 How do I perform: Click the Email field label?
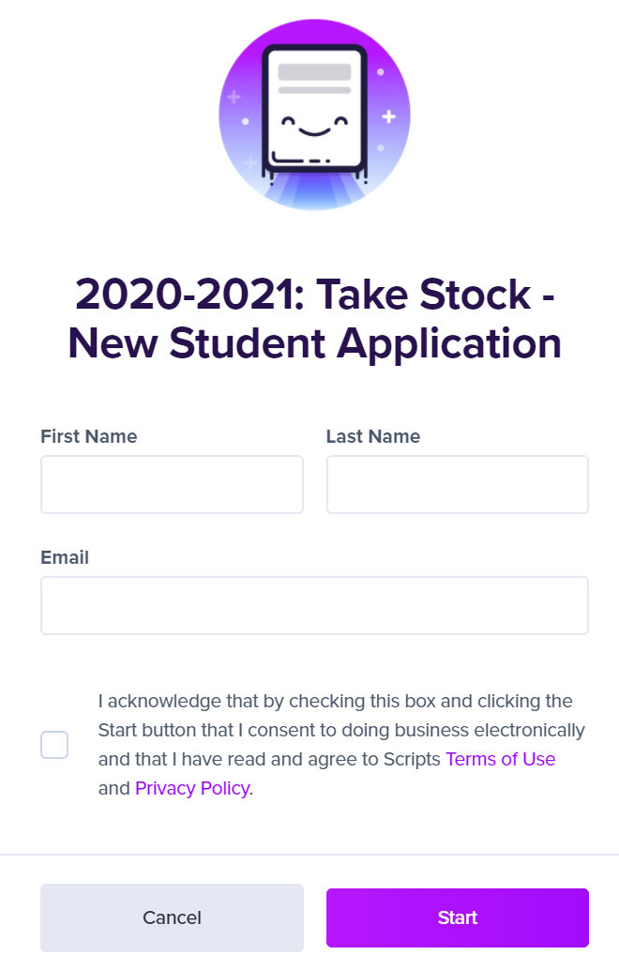pyautogui.click(x=64, y=557)
